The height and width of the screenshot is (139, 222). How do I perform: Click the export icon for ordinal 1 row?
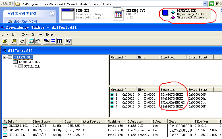tap(112, 94)
